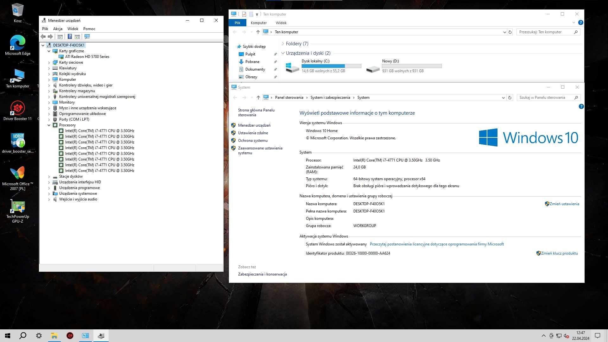The width and height of the screenshot is (608, 342).
Task: Click the System control panel taskbar icon
Action: 85,336
